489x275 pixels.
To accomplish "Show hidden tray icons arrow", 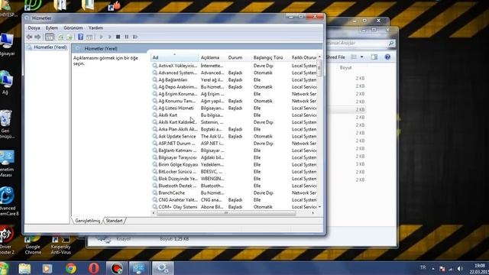I will coord(433,268).
